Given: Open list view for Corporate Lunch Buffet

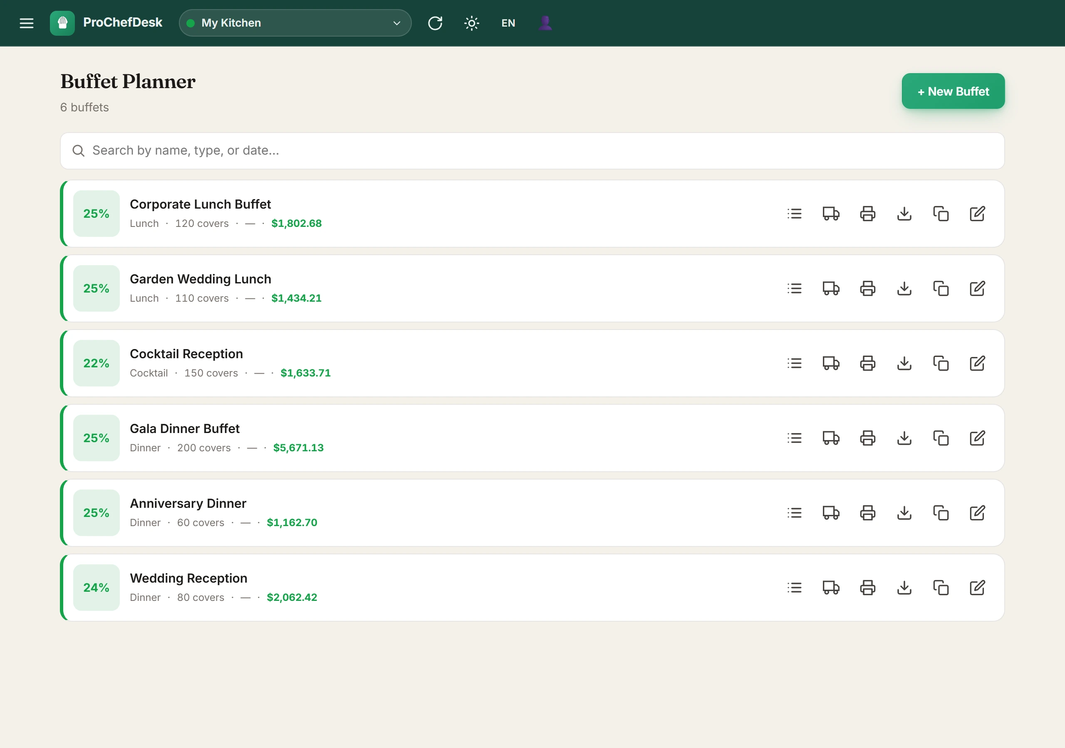Looking at the screenshot, I should (x=794, y=214).
